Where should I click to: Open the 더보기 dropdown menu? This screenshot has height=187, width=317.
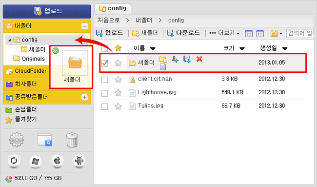224,33
